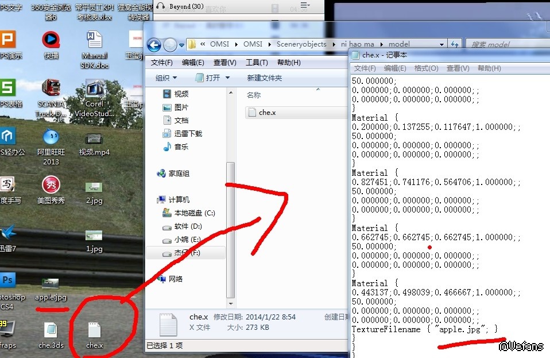Open the 快播 player desktop icon
The image size is (550, 358).
pyautogui.click(x=51, y=45)
